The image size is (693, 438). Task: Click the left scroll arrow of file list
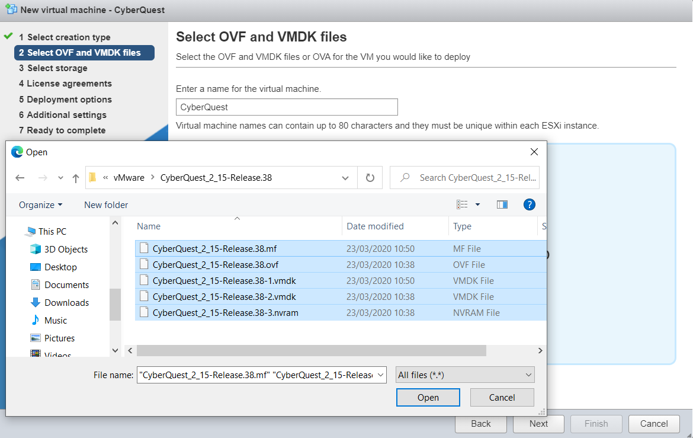pos(130,350)
